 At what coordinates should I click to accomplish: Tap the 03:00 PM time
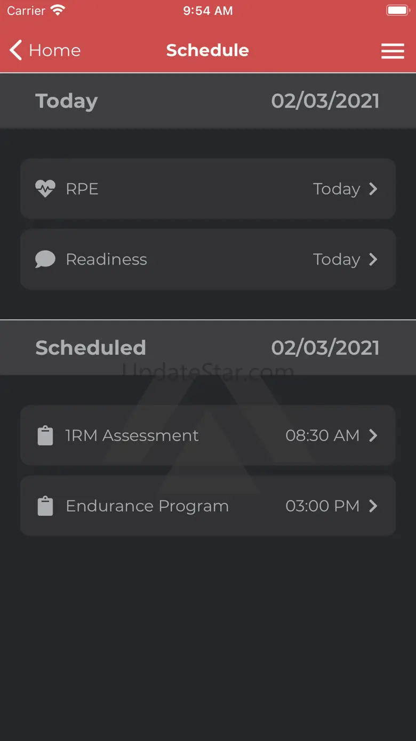(x=322, y=506)
